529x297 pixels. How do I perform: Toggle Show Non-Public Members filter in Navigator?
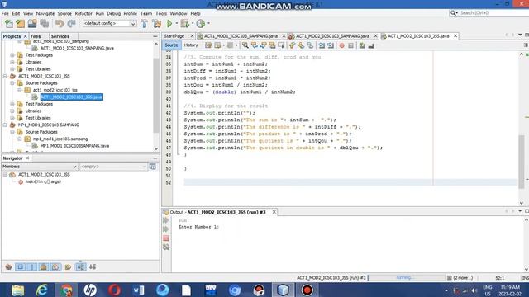point(44,266)
